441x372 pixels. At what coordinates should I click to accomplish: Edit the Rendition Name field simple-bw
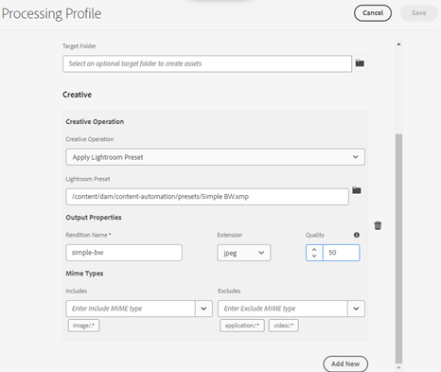[124, 253]
